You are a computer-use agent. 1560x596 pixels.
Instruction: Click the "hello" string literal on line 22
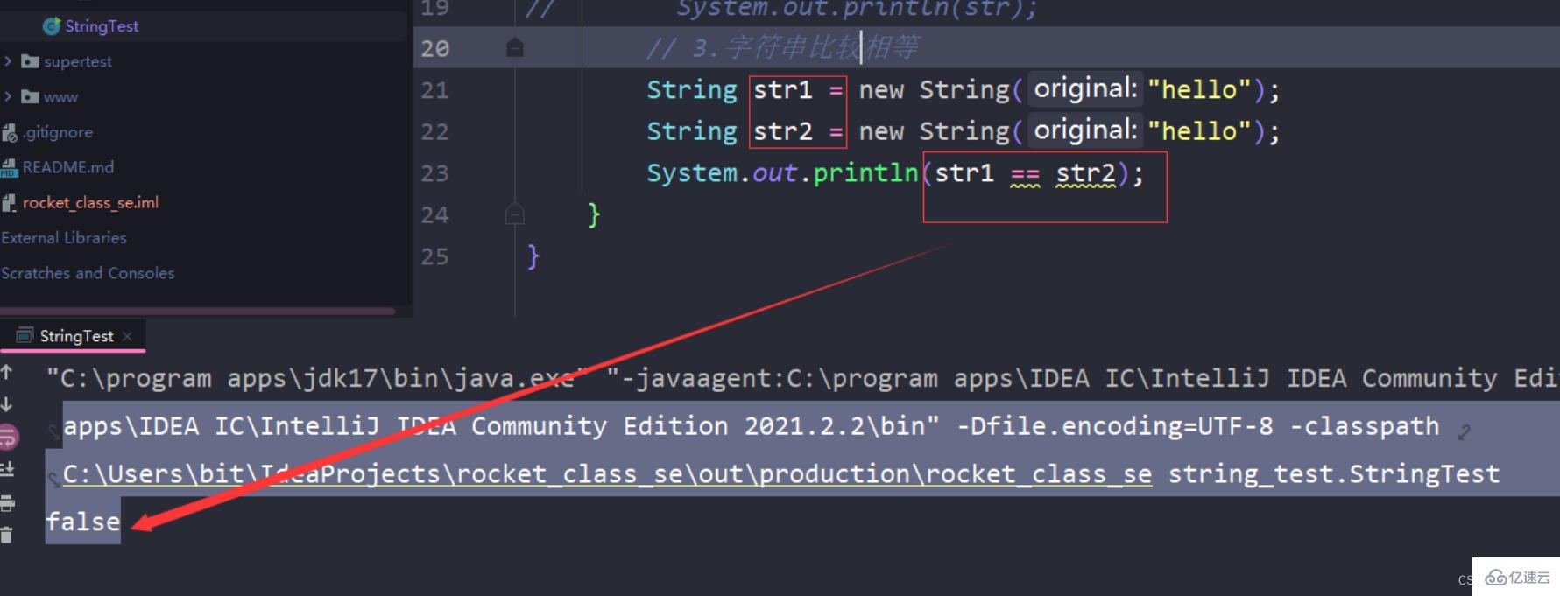[x=1200, y=131]
